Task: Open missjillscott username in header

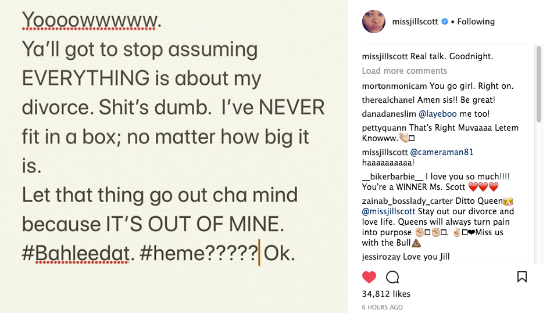Action: pyautogui.click(x=412, y=21)
